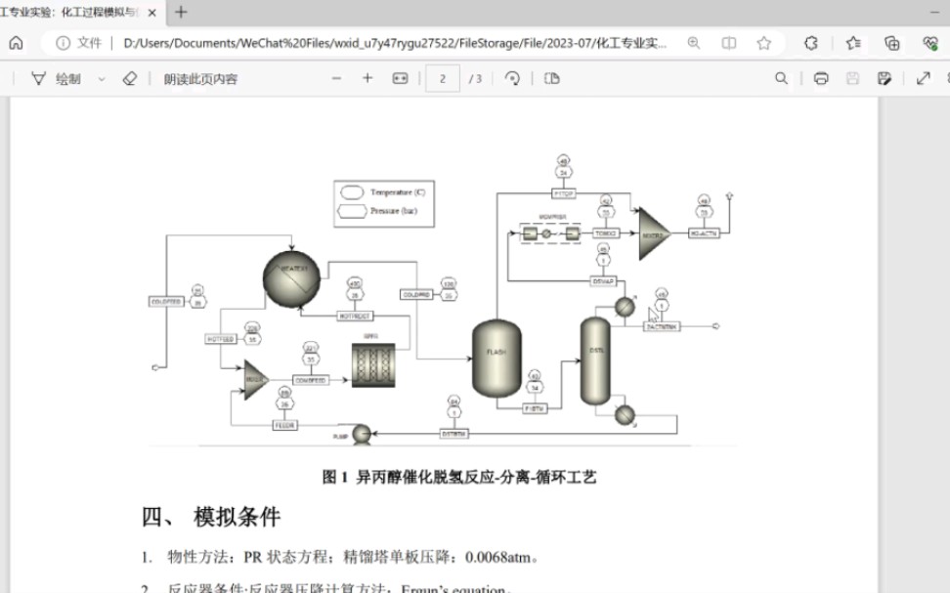The image size is (950, 593).
Task: Print the PDF document
Action: pyautogui.click(x=821, y=79)
